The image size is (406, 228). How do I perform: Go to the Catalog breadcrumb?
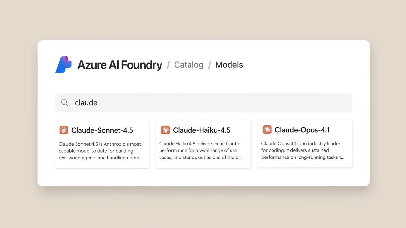[x=189, y=65]
